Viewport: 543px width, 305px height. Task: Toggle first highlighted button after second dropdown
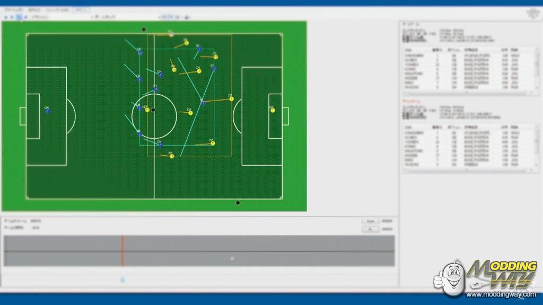[x=164, y=17]
